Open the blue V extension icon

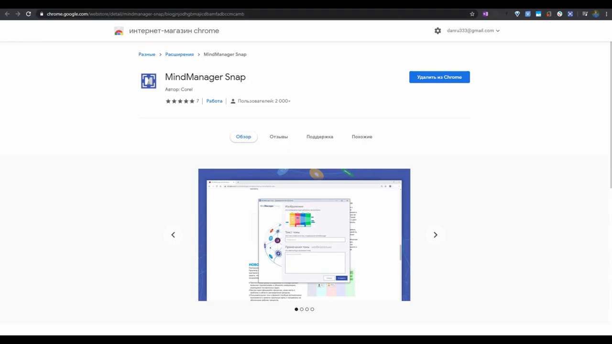pyautogui.click(x=528, y=14)
